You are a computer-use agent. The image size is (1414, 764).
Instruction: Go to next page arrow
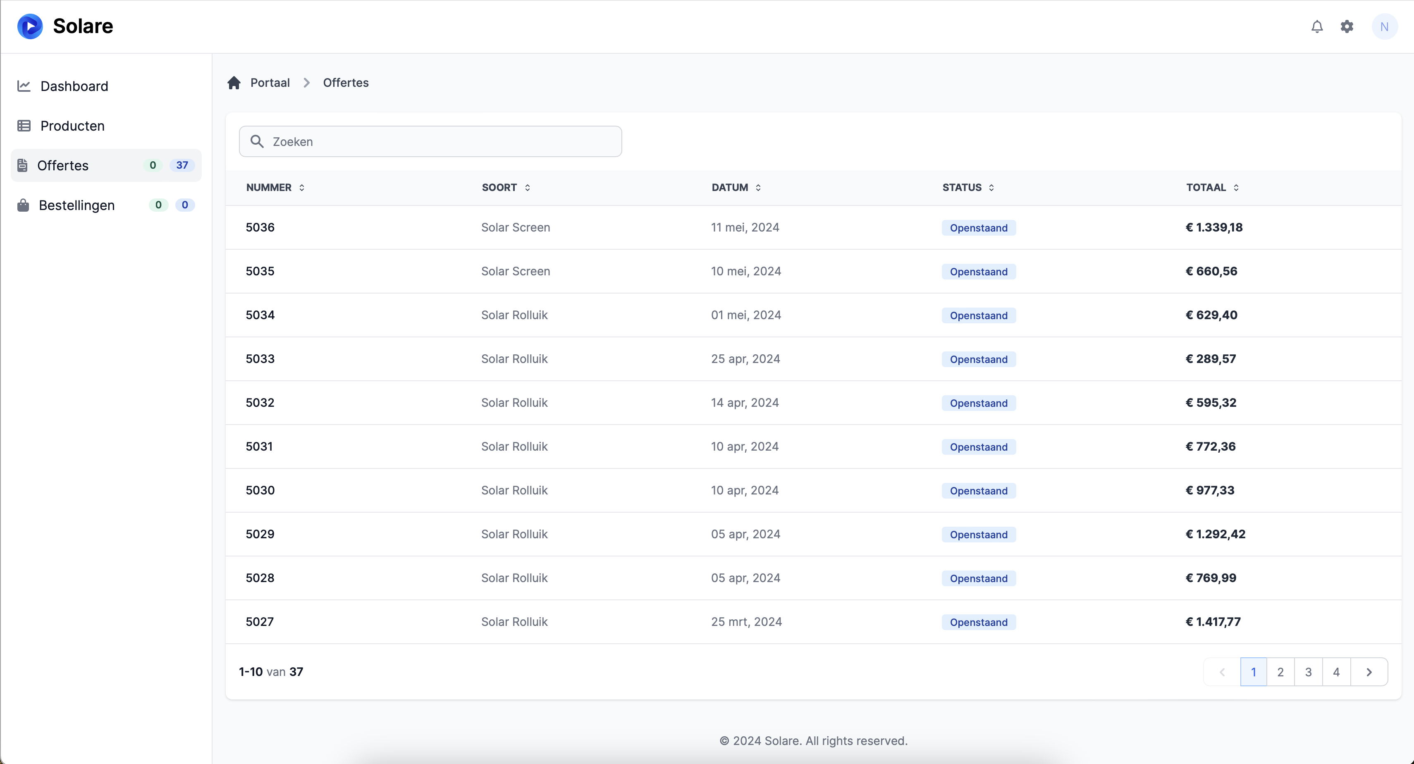point(1369,672)
